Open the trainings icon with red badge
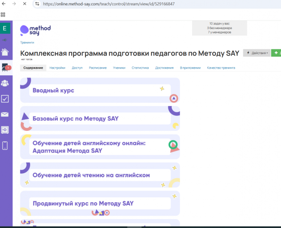Screen dimensions: 281x228 pos(6,68)
